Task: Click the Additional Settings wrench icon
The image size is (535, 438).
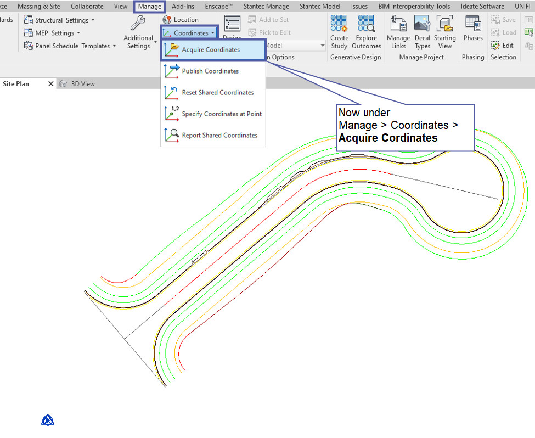Action: coord(138,24)
